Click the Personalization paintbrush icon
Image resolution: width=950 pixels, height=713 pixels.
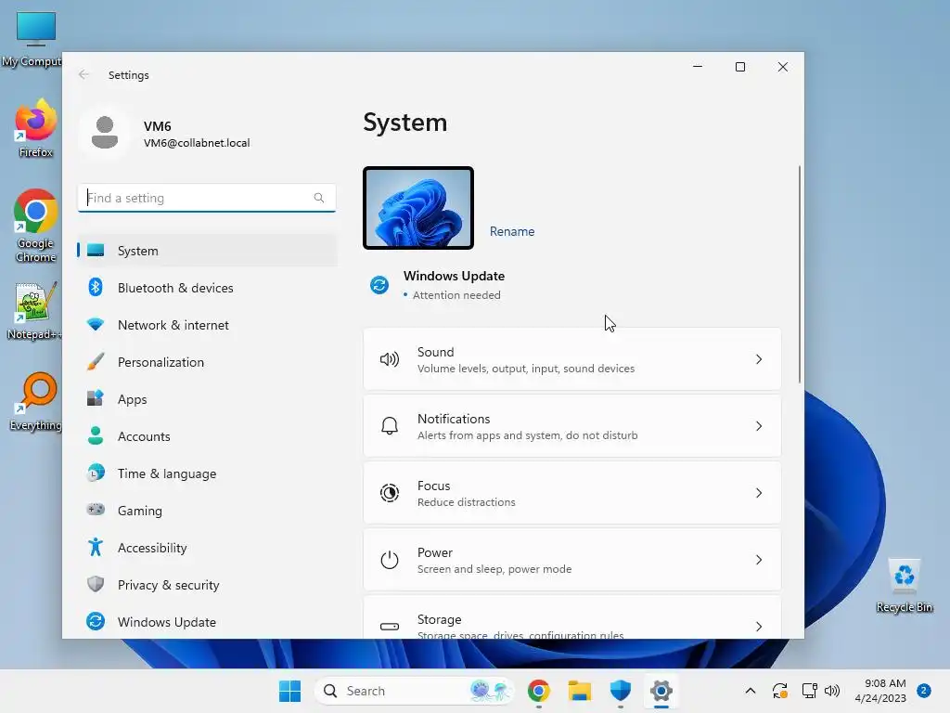(x=96, y=362)
